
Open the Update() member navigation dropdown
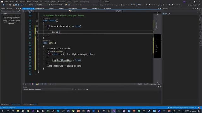coord(138,11)
